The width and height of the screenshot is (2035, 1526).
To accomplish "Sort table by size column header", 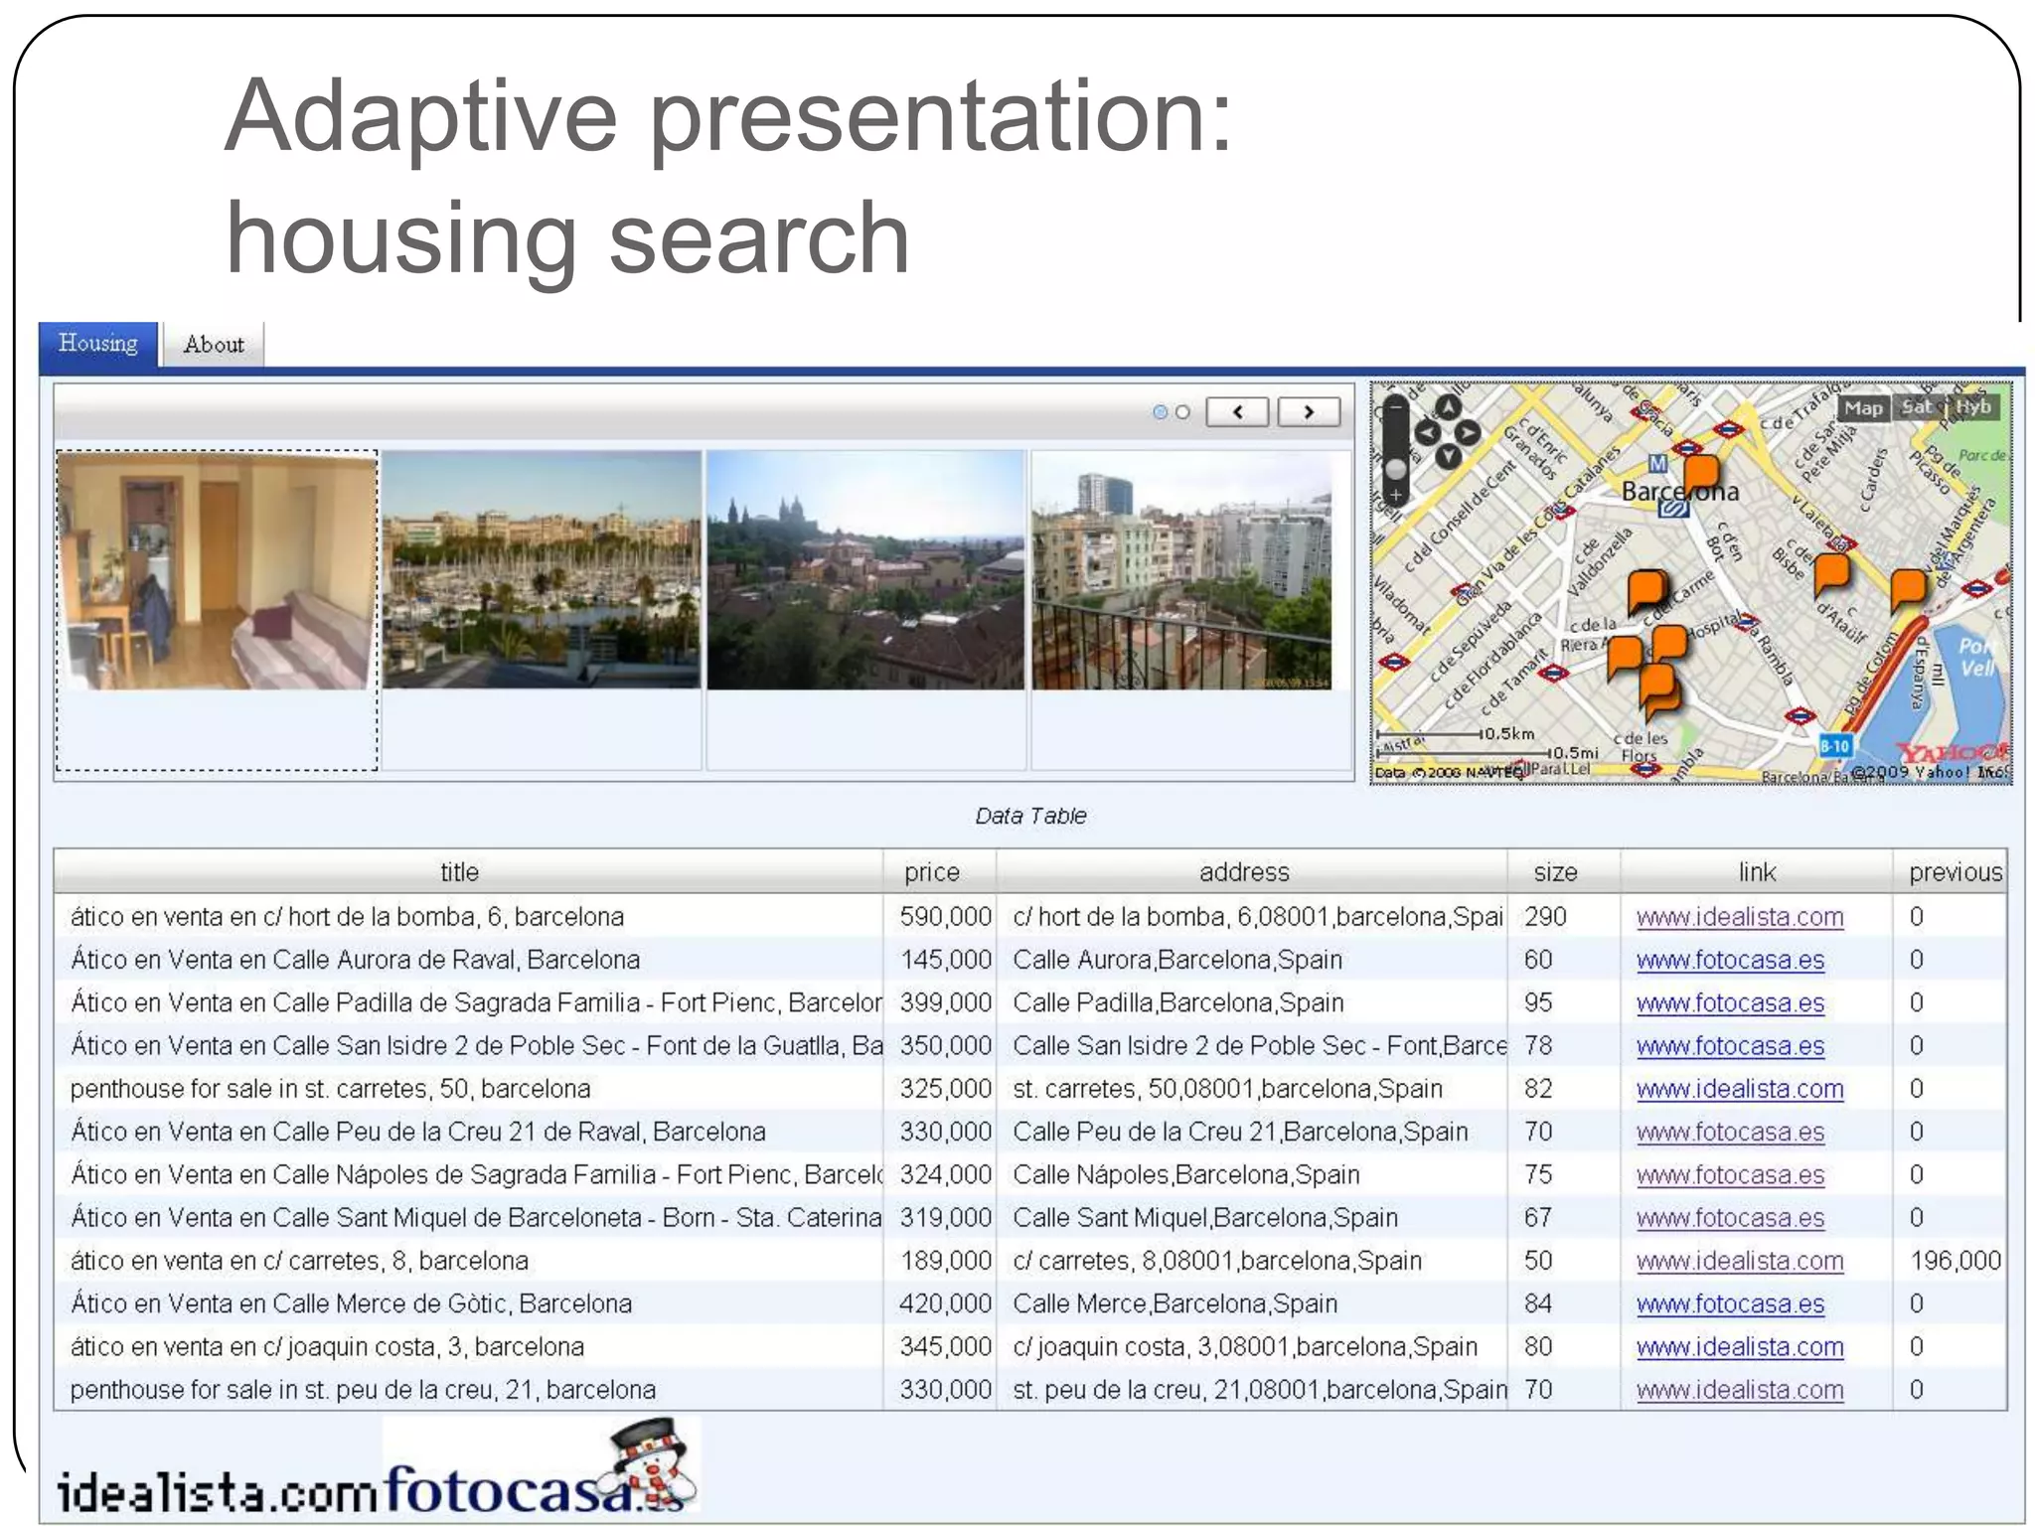I will pos(1555,872).
